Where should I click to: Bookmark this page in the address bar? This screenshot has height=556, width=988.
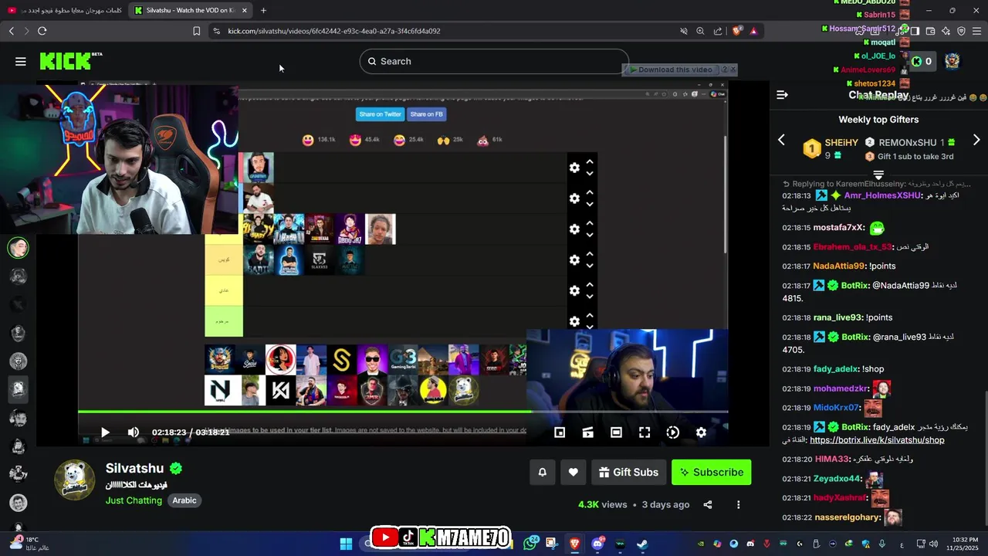pyautogui.click(x=196, y=31)
